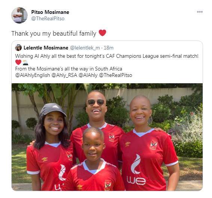
Task: Click 'From the Mosimane's' line in quote
Action: [68, 69]
